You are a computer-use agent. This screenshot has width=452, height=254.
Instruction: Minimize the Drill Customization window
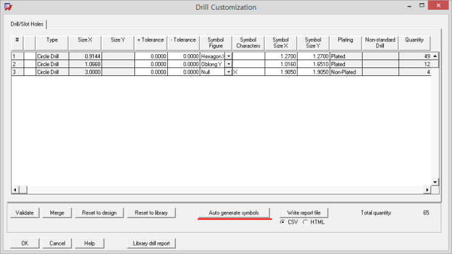409,6
